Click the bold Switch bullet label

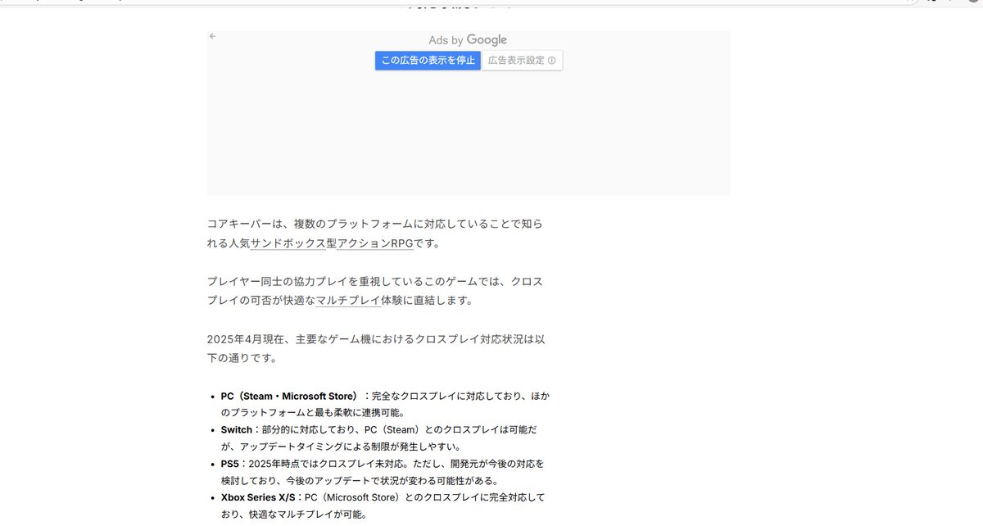coord(237,429)
